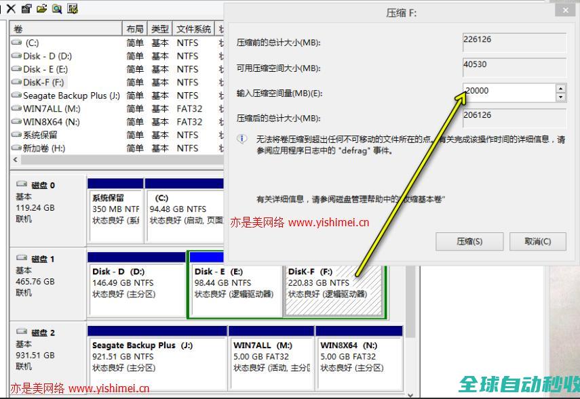Sort by the 卷 column header

64,29
